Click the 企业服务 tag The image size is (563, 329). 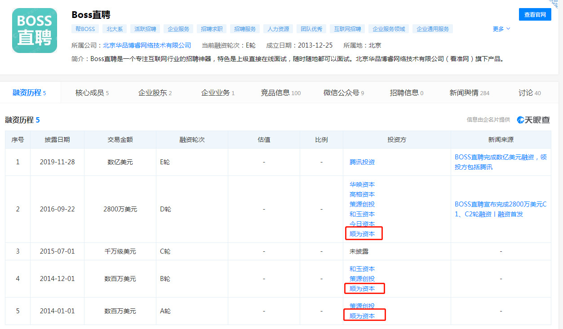[x=178, y=29]
